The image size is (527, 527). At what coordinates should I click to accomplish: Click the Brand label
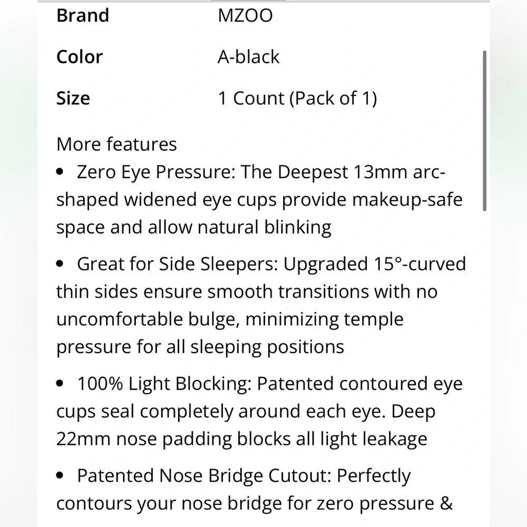(x=83, y=15)
